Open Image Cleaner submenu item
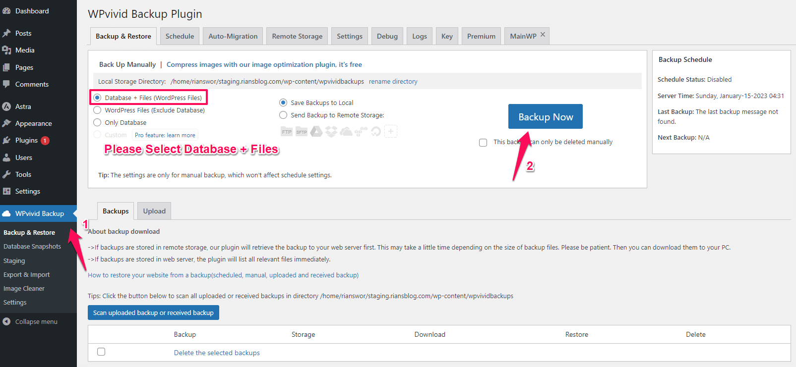The height and width of the screenshot is (367, 796). click(24, 288)
